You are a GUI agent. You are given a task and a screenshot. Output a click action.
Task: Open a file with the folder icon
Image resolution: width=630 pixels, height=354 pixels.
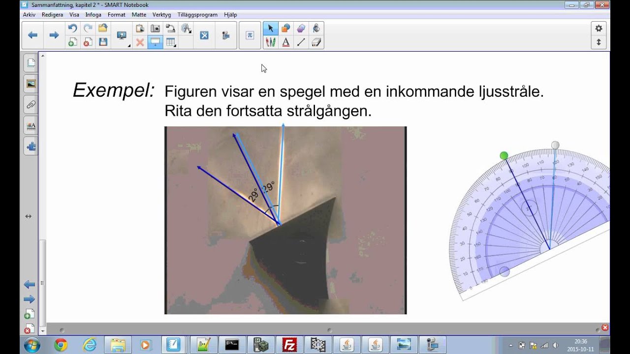click(x=103, y=28)
